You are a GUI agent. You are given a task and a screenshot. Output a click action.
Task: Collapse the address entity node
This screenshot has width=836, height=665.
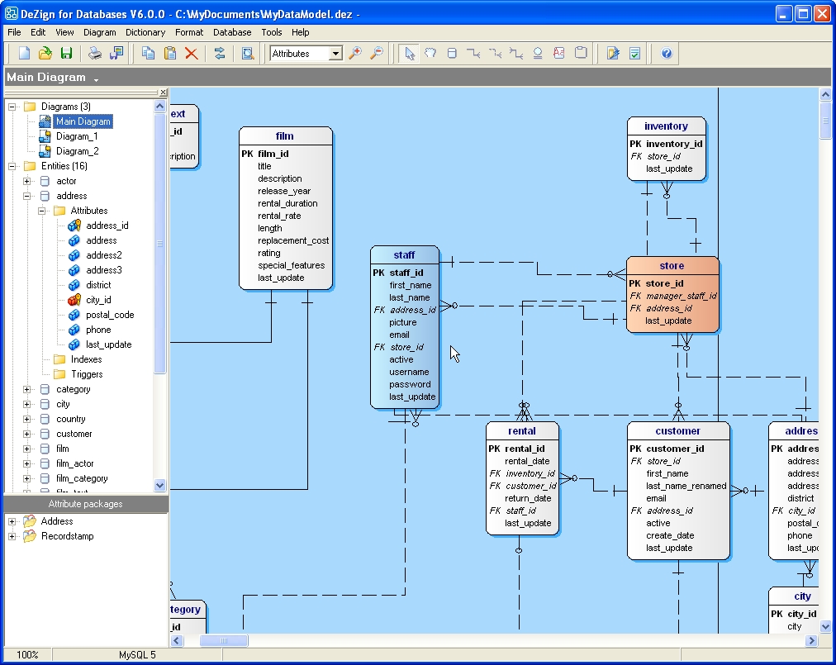point(26,197)
